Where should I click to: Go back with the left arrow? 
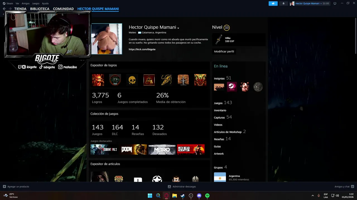pos(4,9)
